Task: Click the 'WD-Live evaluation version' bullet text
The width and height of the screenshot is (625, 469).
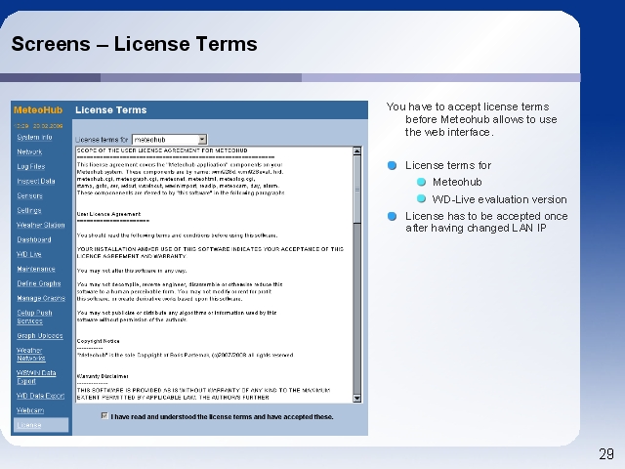Action: (499, 199)
